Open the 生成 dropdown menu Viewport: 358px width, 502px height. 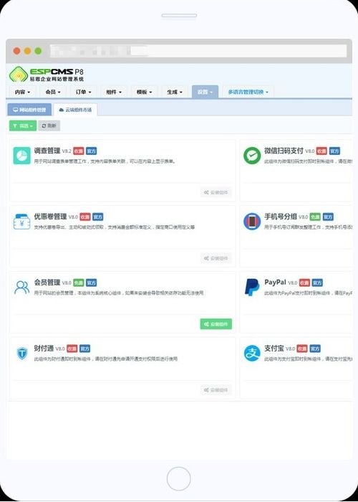(175, 92)
